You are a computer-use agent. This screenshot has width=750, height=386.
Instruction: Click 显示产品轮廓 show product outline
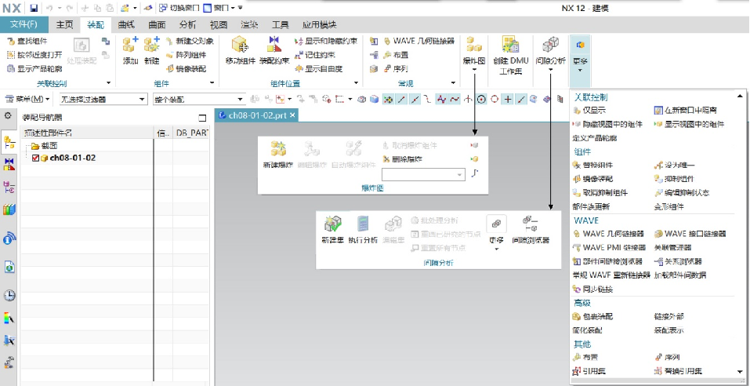(35, 68)
